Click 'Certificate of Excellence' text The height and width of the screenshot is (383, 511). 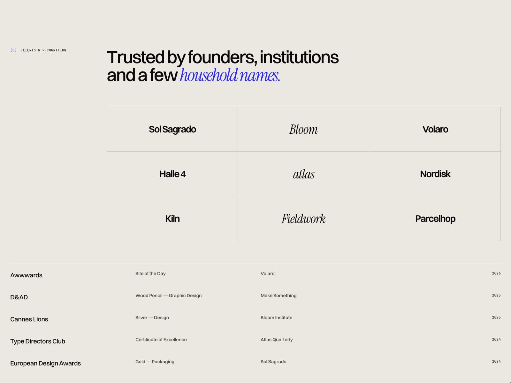(x=161, y=340)
